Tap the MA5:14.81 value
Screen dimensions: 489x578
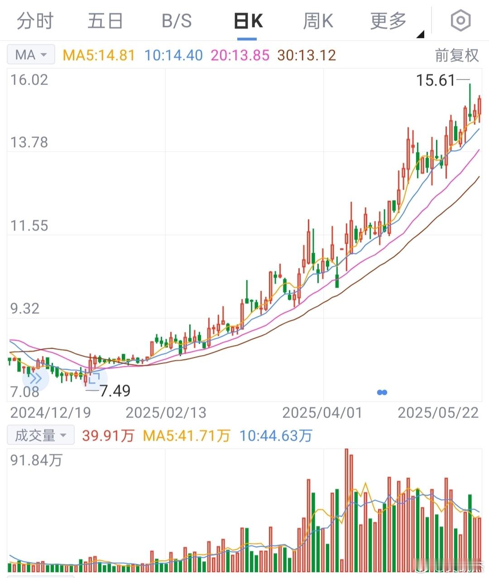point(99,55)
